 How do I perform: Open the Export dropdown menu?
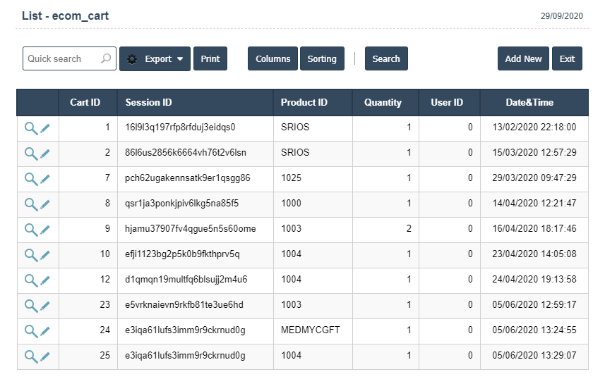tap(155, 59)
